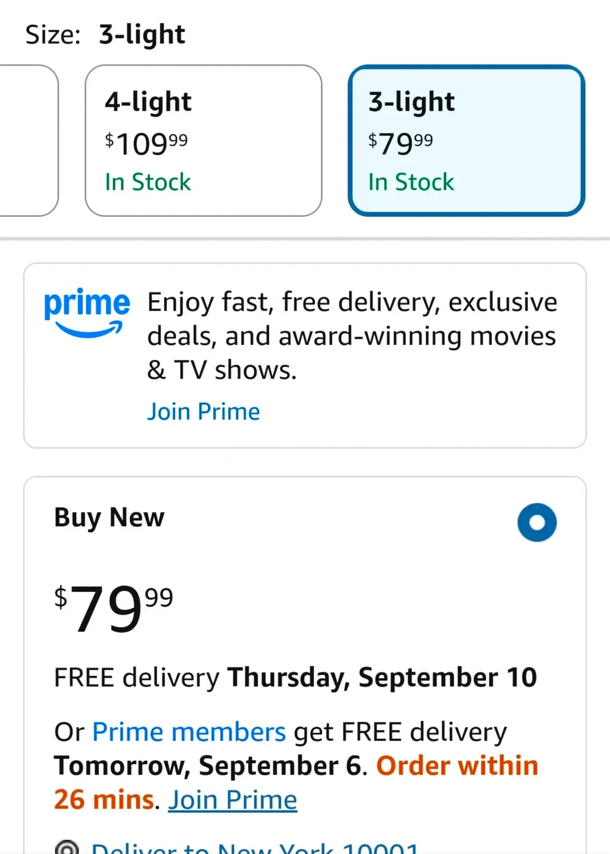Viewport: 610px width, 854px height.
Task: Click the Size: 3-light label
Action: (105, 34)
